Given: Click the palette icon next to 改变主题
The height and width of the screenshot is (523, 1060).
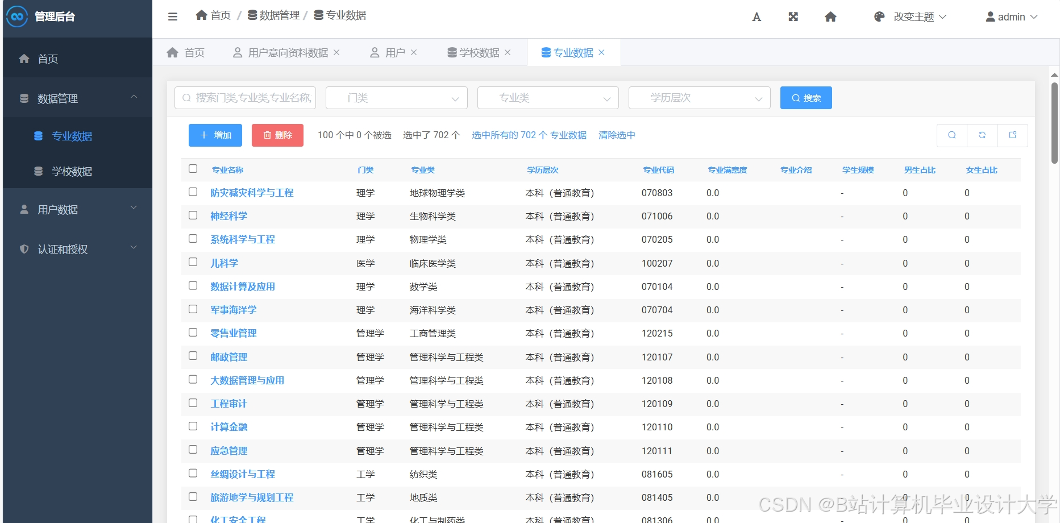Looking at the screenshot, I should point(878,16).
